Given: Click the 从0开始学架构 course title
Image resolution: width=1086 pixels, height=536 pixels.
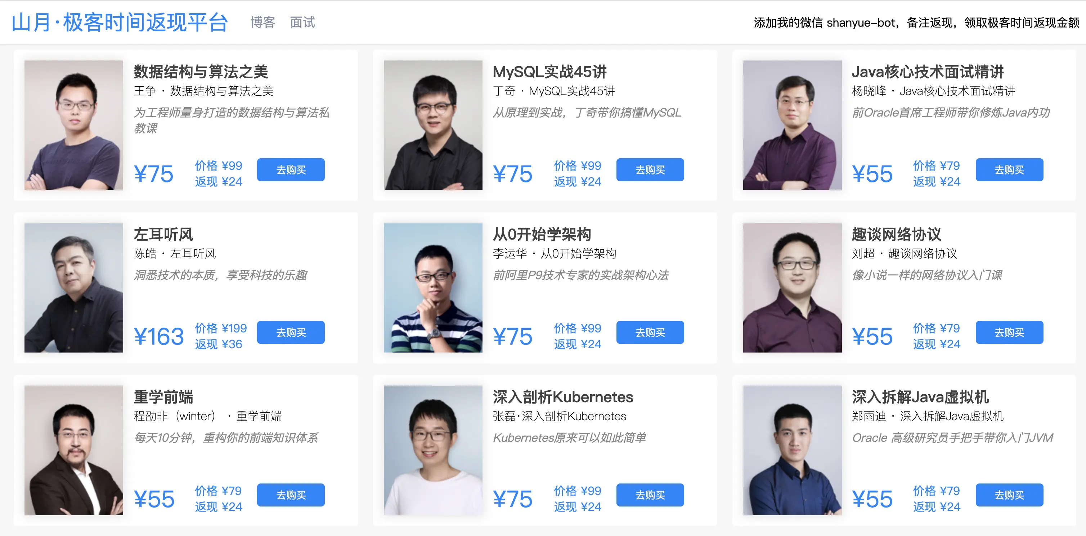Looking at the screenshot, I should click(x=542, y=234).
